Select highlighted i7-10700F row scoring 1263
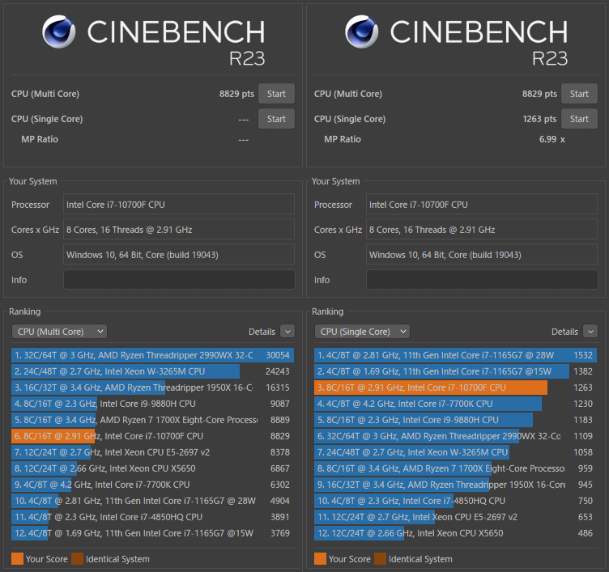The width and height of the screenshot is (609, 572). (456, 388)
